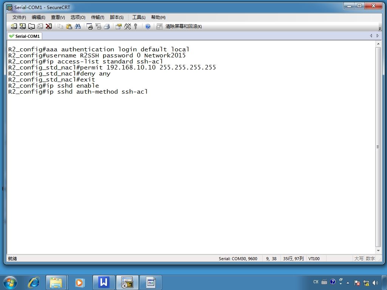
Task: Click the terminal scrollbar down arrow
Action: pyautogui.click(x=378, y=251)
